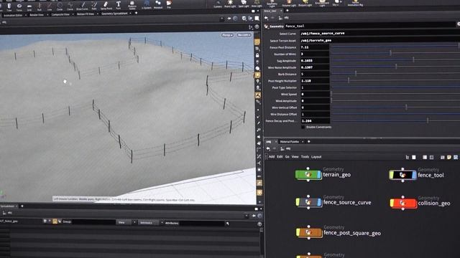The width and height of the screenshot is (460, 258).
Task: Select the Tube shelf tool
Action: 9,6
